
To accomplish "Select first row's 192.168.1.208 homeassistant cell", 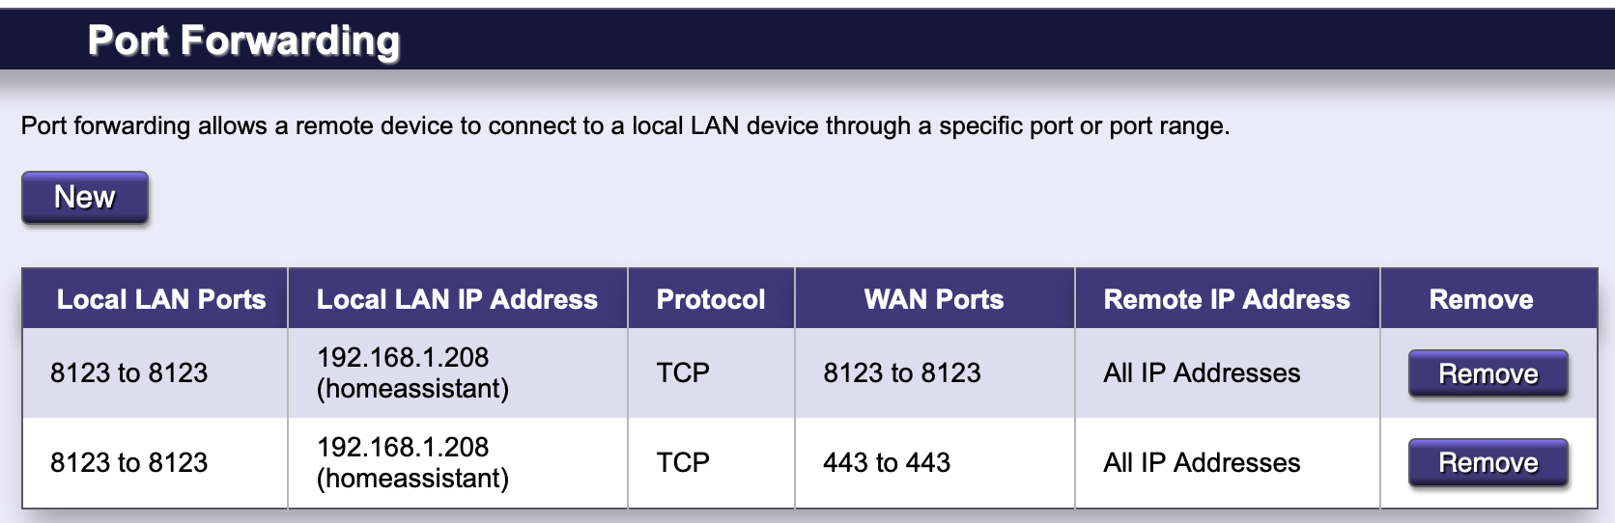I will [458, 372].
